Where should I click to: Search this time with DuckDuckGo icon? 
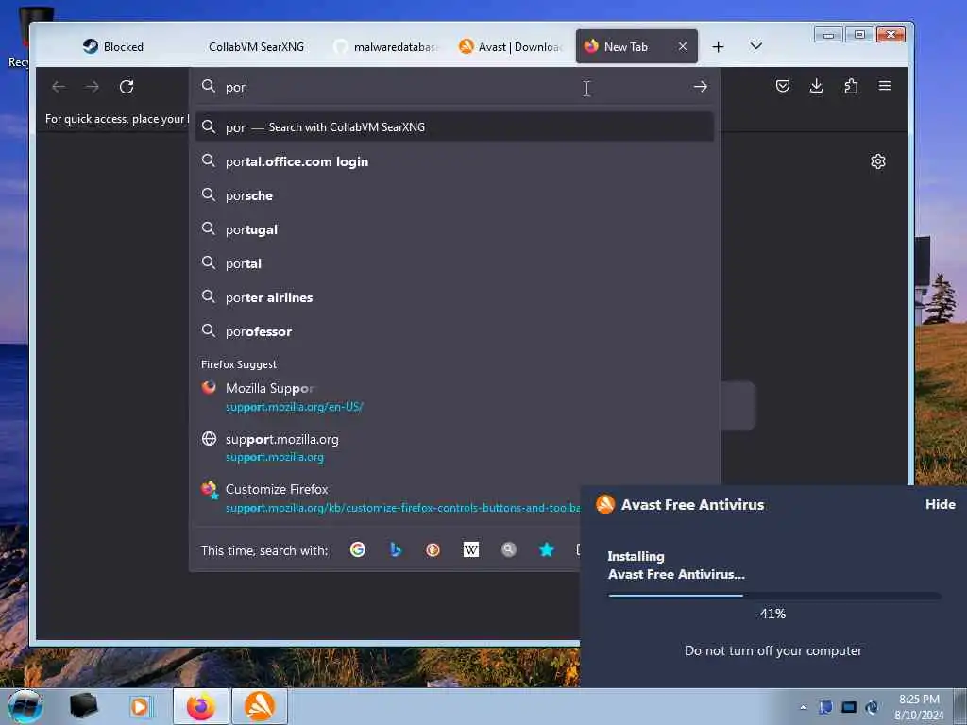(433, 549)
